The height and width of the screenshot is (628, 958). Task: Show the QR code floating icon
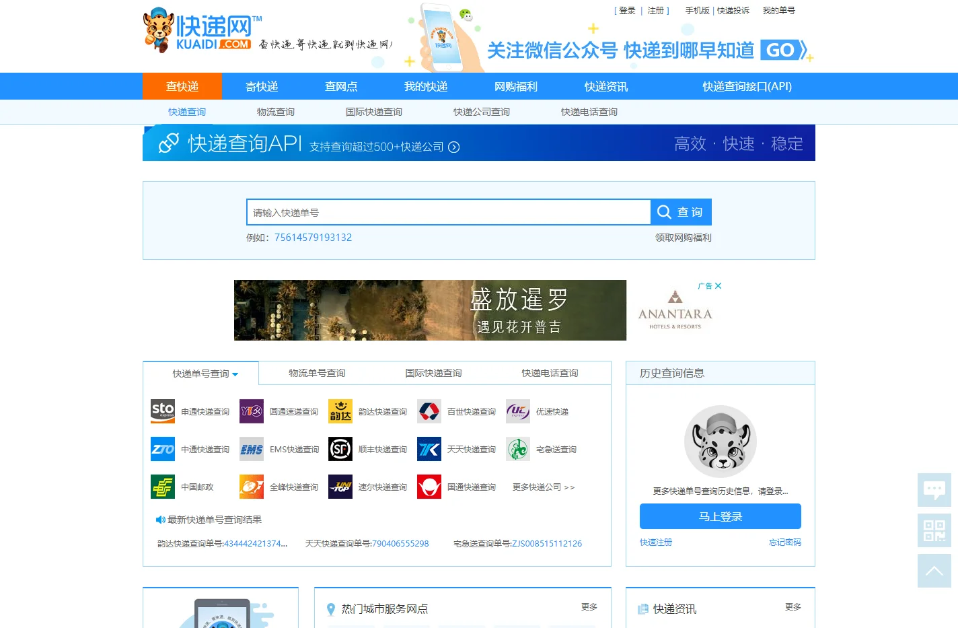[934, 530]
